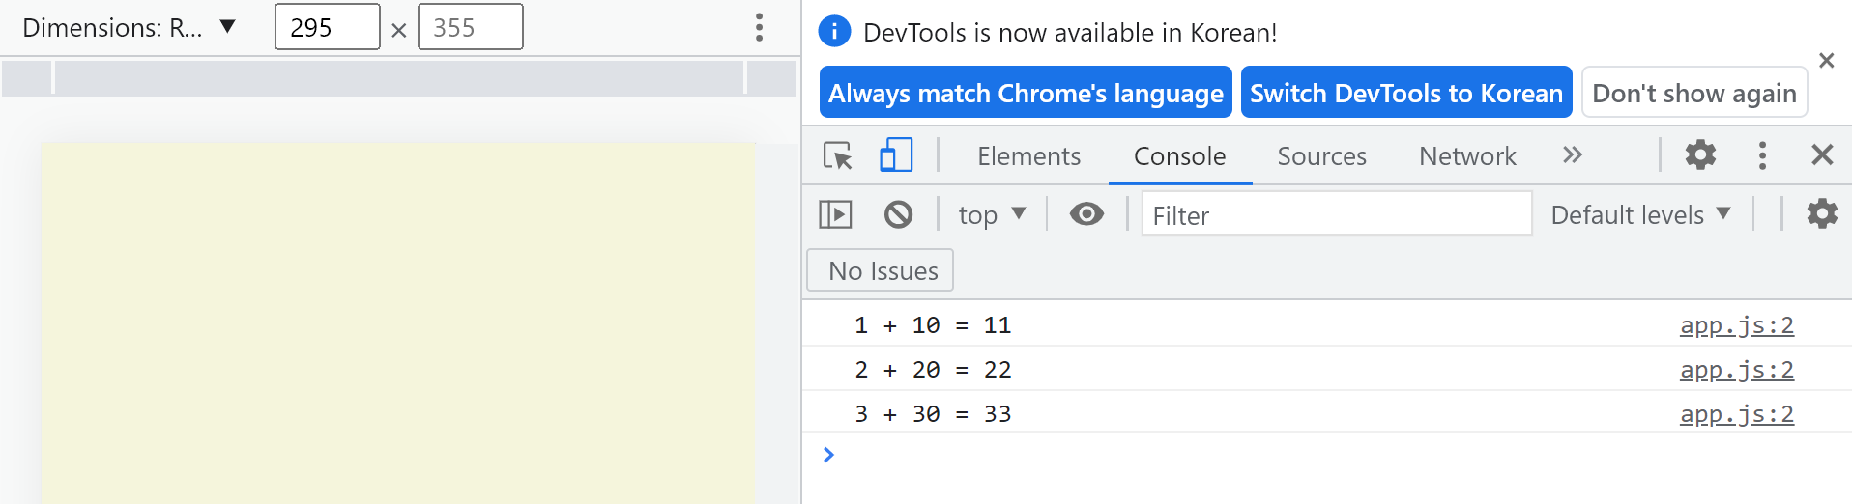Viewport: 1852px width, 504px height.
Task: Toggle the device toolbar icon
Action: click(896, 155)
